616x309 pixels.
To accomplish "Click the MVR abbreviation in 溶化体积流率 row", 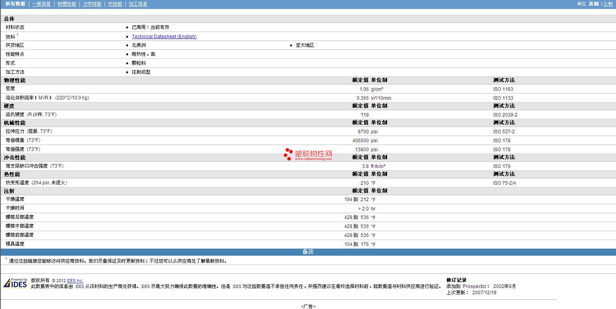I will pyautogui.click(x=43, y=98).
